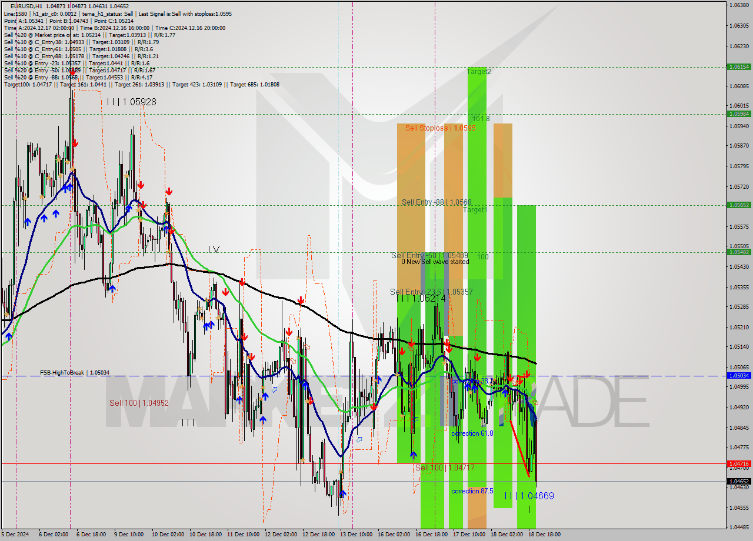
Task: Click the '161.8' Fibonacci label
Action: [481, 119]
